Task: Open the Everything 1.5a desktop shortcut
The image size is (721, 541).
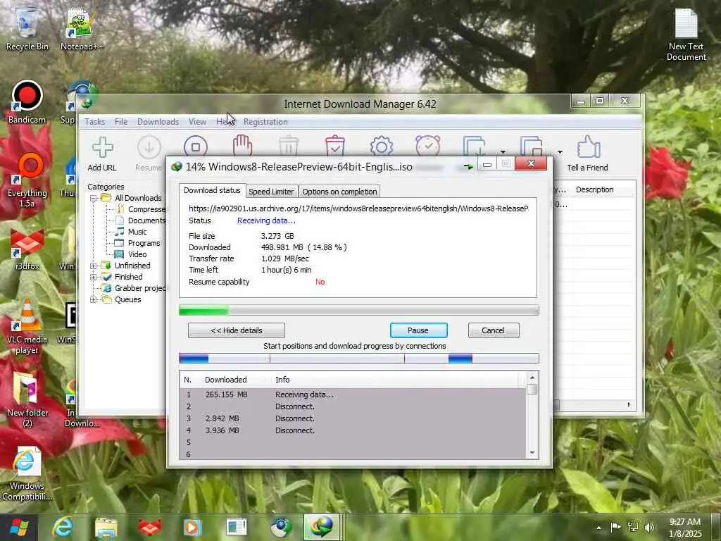Action: point(27,180)
